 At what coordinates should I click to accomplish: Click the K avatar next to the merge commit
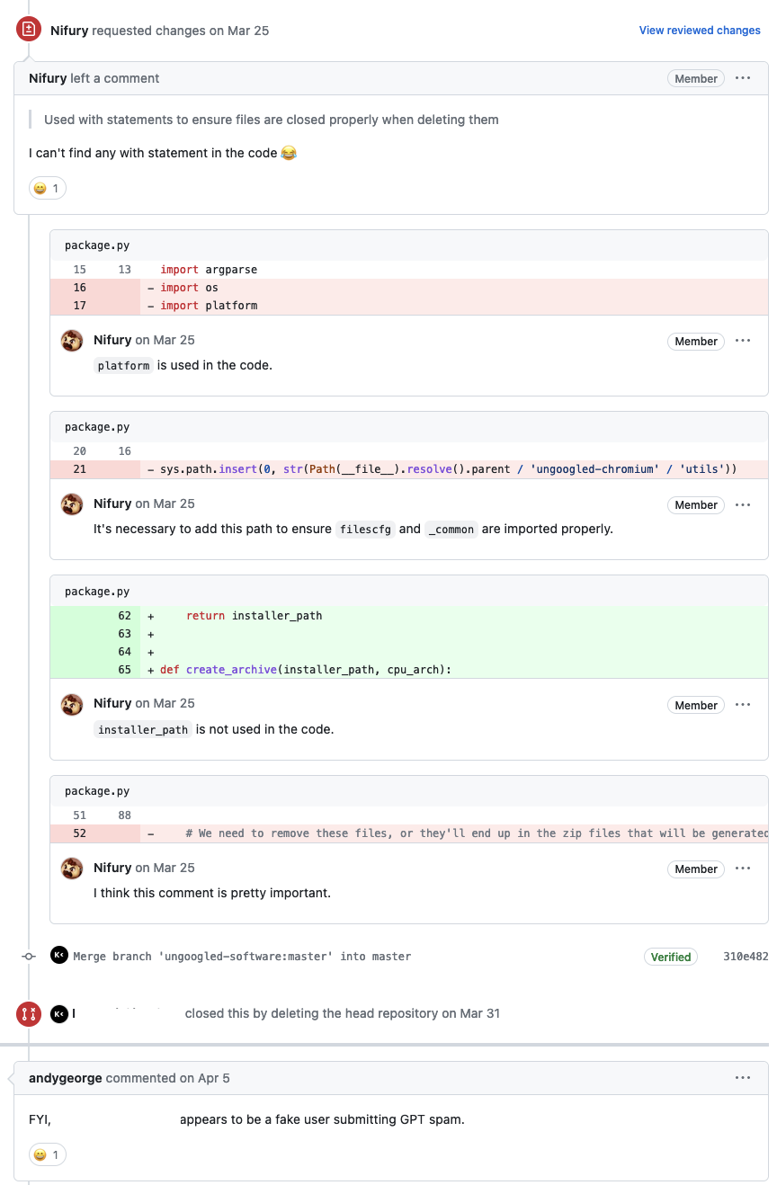(58, 955)
